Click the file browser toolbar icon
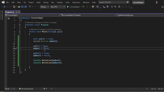Image resolution: width=164 pixels, height=92 pixels. pos(93,7)
